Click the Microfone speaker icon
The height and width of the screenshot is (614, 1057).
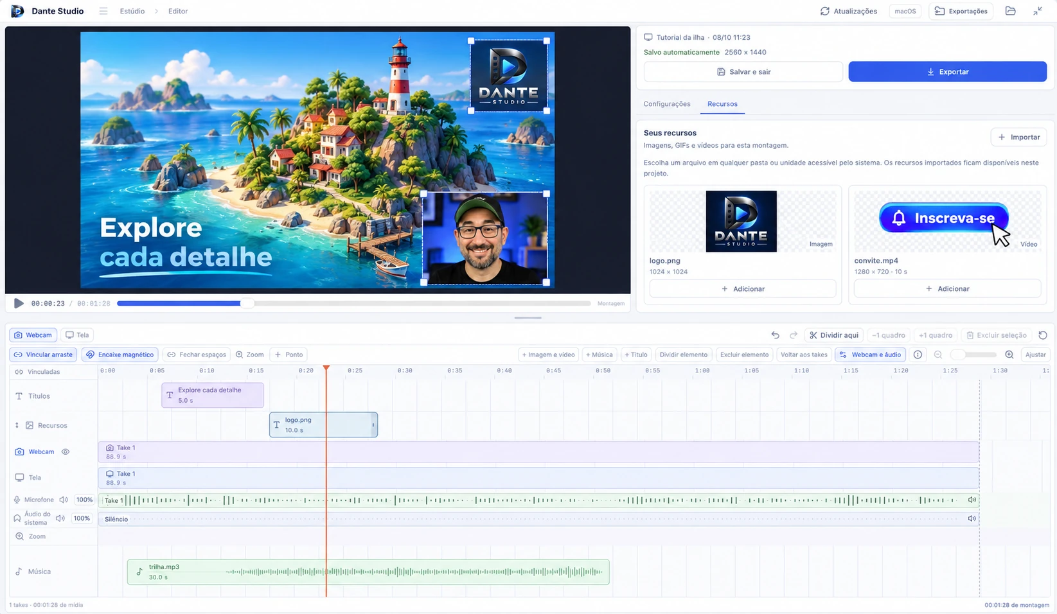point(64,500)
